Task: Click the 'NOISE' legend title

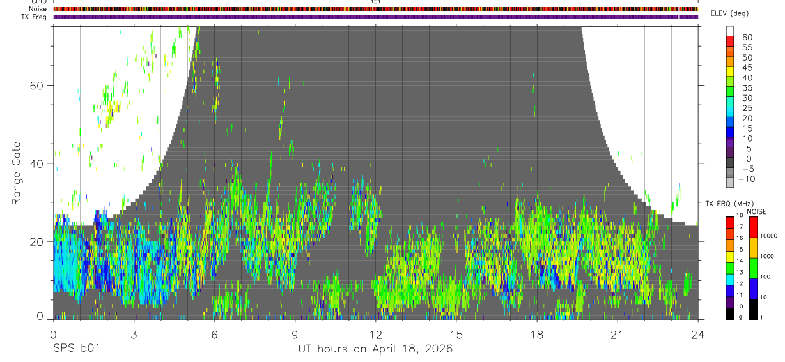Action: click(x=756, y=211)
